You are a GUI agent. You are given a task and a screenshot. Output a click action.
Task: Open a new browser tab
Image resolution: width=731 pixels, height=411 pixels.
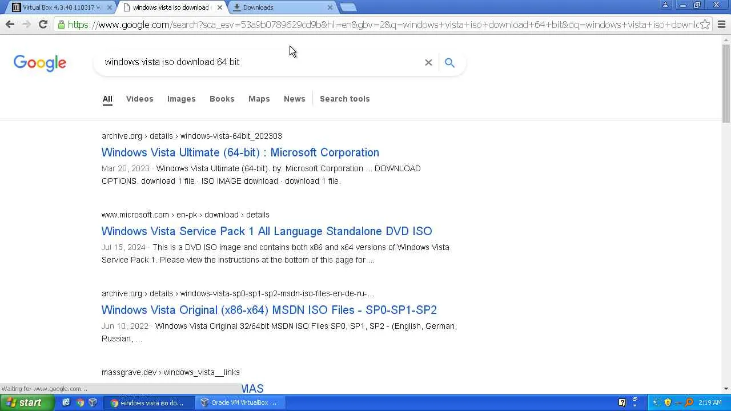pyautogui.click(x=348, y=7)
